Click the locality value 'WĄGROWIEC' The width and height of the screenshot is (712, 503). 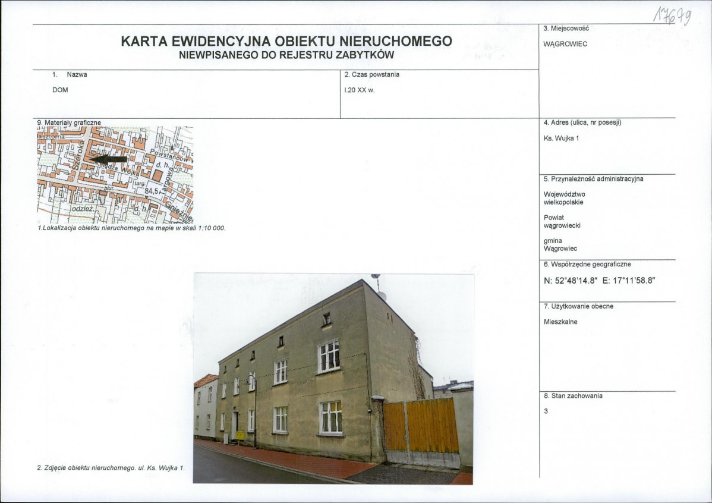(x=565, y=44)
